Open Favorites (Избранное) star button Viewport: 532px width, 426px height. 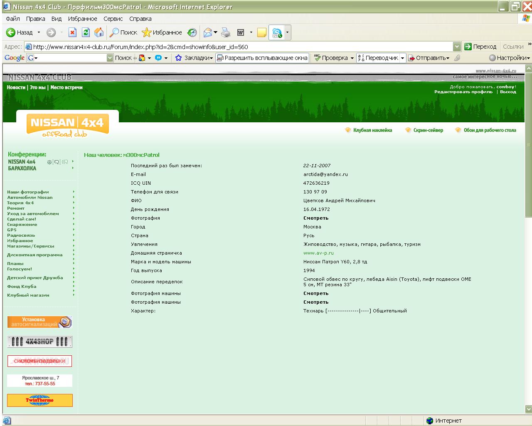162,32
